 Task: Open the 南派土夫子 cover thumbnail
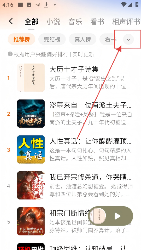point(31,114)
